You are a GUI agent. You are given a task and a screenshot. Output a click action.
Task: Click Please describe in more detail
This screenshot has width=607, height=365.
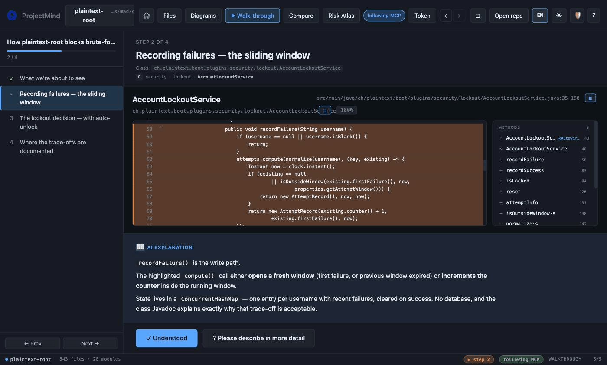(x=259, y=338)
